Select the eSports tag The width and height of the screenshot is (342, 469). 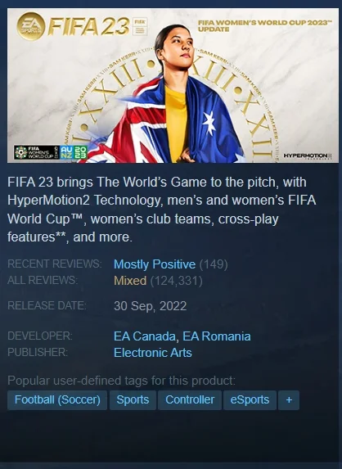tap(250, 400)
